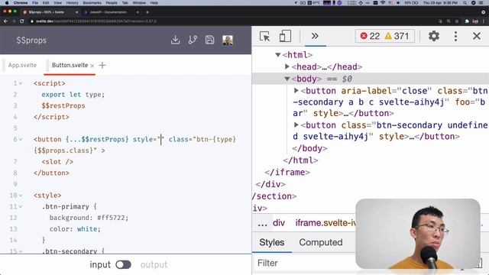Screen dimensions: 489x275
Task: Bookmark this page with the star icon
Action: [457, 21]
